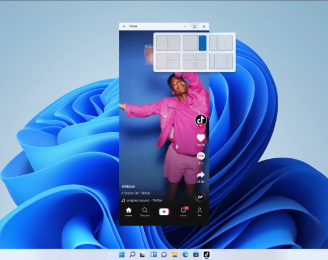The height and width of the screenshot is (260, 328).
Task: Snap to wide center zone of wide-center layout
Action: coord(221,61)
